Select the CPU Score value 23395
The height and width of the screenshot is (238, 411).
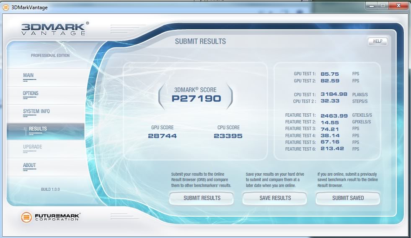click(228, 136)
